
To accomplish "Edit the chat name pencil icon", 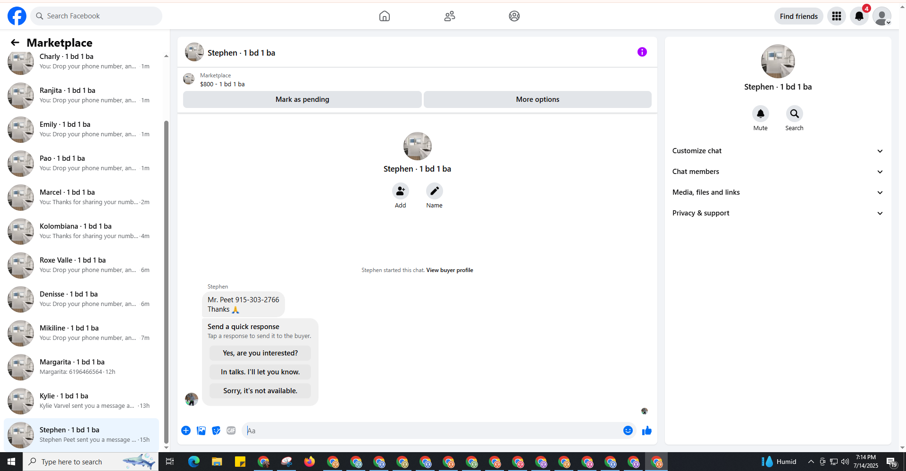I will pyautogui.click(x=435, y=191).
